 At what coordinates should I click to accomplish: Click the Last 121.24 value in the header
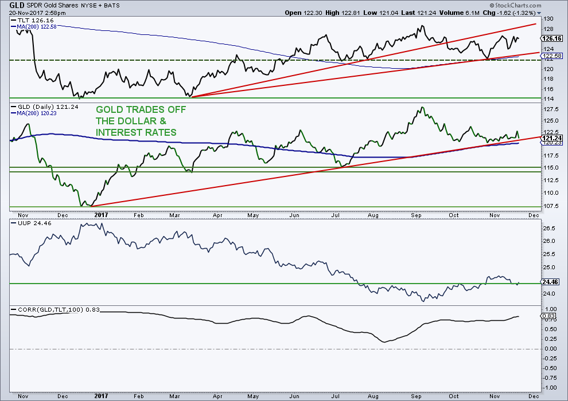[x=419, y=13]
